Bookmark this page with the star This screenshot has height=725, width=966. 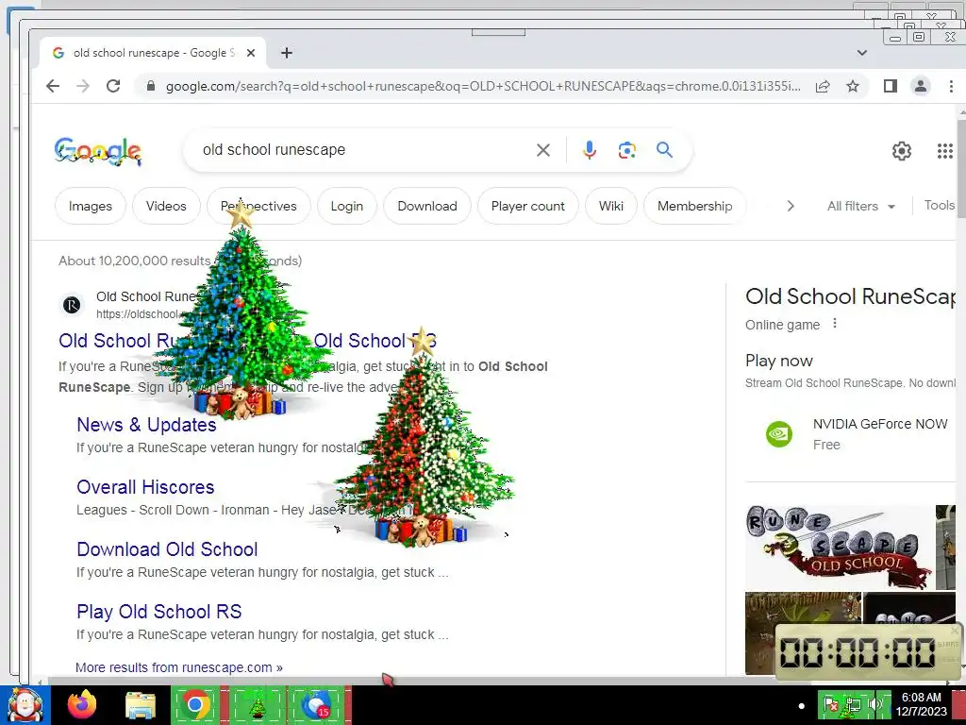(x=853, y=86)
